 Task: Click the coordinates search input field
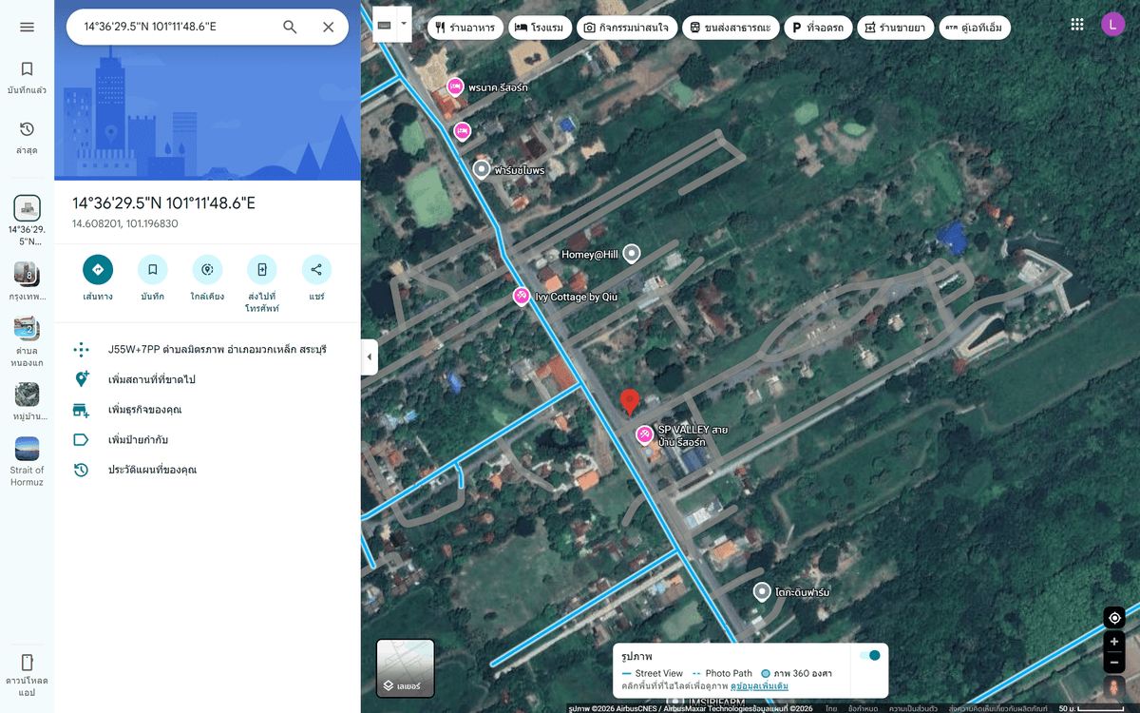(176, 27)
